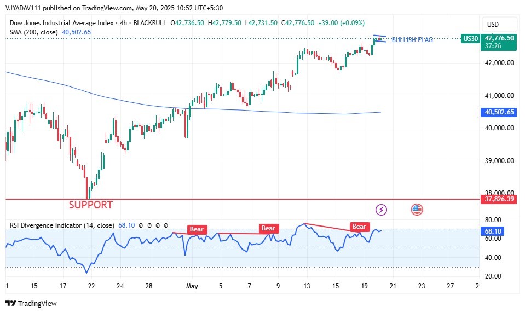Click the bullish flag pattern drawing
This screenshot has width=525, height=313.
pyautogui.click(x=379, y=39)
